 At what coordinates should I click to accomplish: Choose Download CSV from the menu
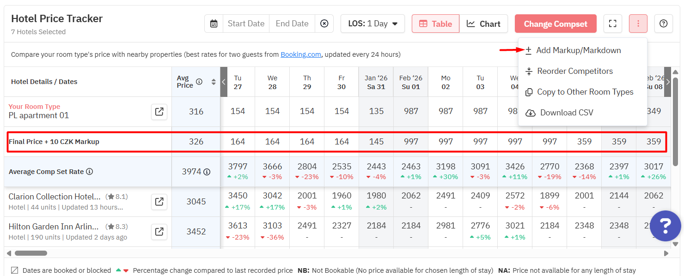pos(566,113)
